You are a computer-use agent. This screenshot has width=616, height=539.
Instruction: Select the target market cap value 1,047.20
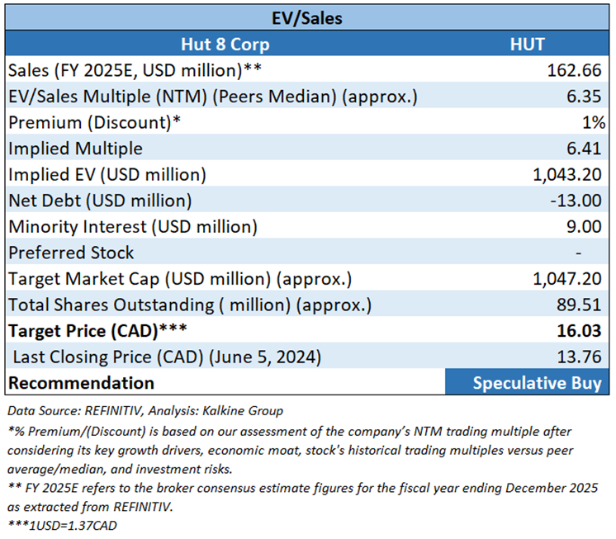click(x=567, y=279)
